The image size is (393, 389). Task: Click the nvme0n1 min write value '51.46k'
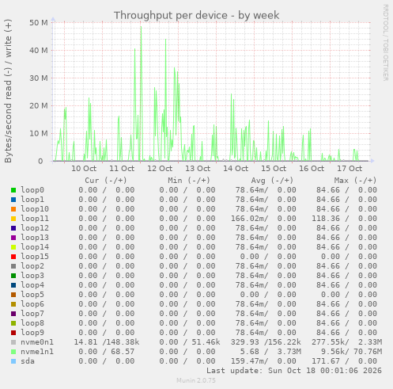coord(206,342)
